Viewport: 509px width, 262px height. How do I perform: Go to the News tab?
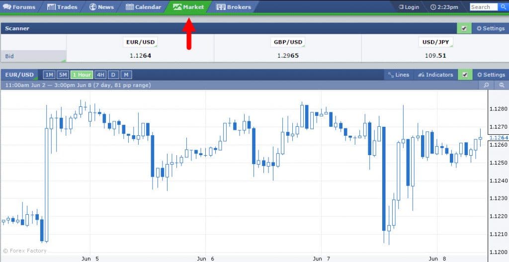pos(101,7)
